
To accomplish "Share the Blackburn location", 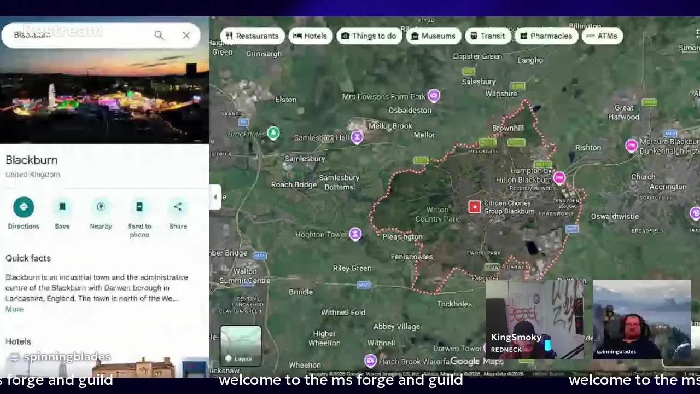I will click(178, 213).
